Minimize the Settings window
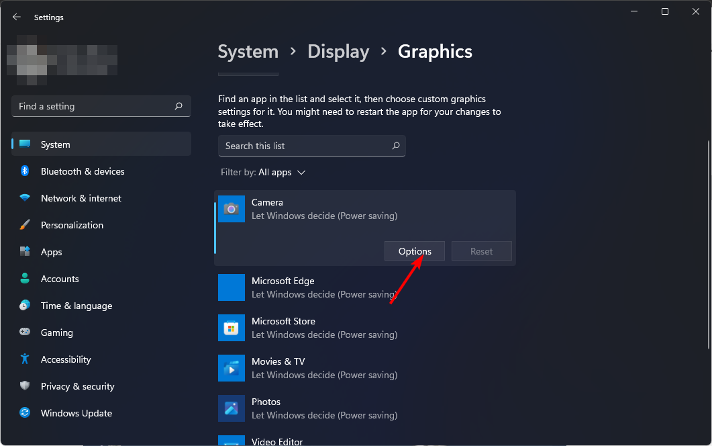712x446 pixels. [634, 11]
